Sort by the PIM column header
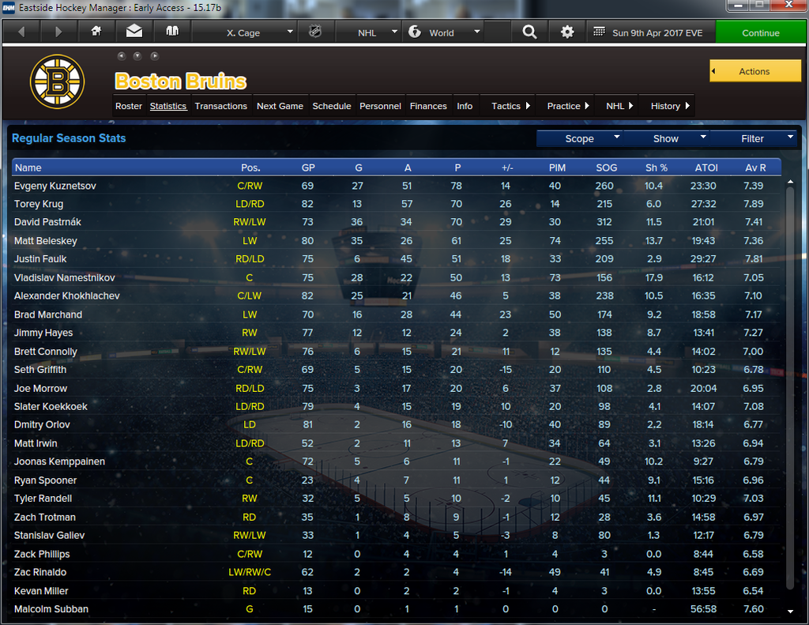Viewport: 809px width, 625px height. click(x=557, y=168)
